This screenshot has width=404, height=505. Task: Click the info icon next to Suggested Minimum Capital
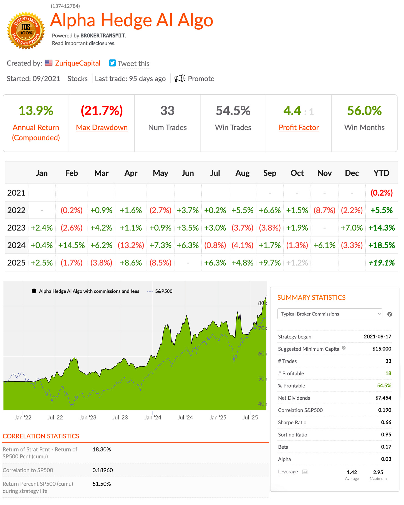pos(344,348)
